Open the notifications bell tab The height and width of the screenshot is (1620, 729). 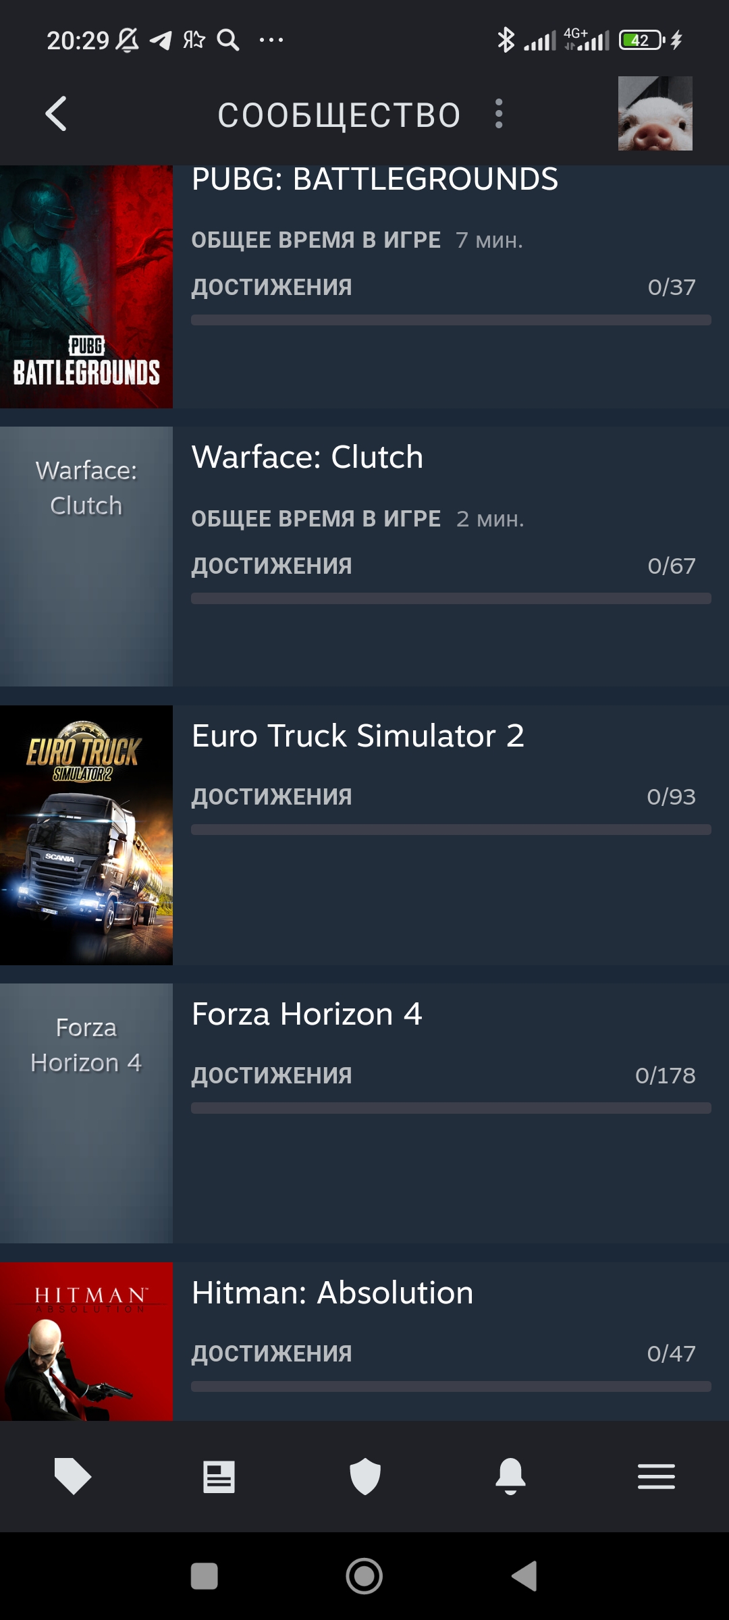[x=510, y=1476]
